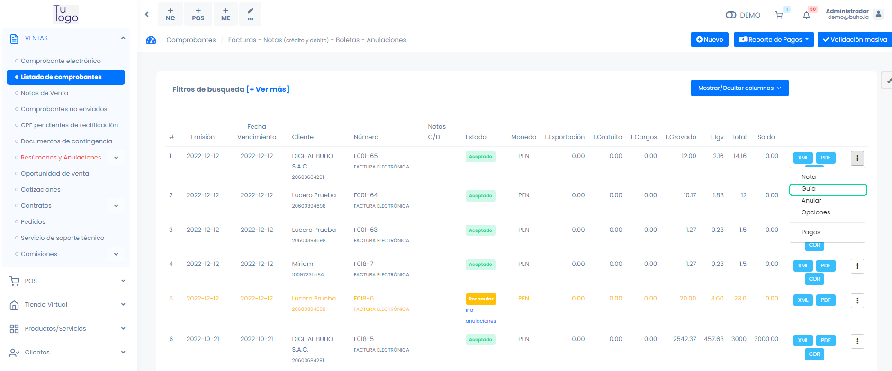Open new NC shortcut

pyautogui.click(x=171, y=14)
